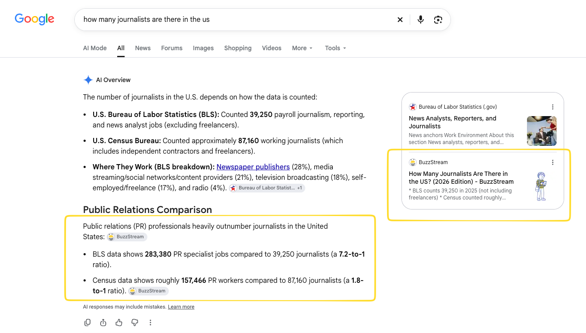Open 'How Many Journalists Are There' BuzzStream article
Screen dimensions: 586x333
pyautogui.click(x=461, y=178)
